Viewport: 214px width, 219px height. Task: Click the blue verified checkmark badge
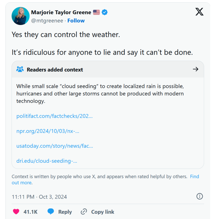tap(105, 12)
